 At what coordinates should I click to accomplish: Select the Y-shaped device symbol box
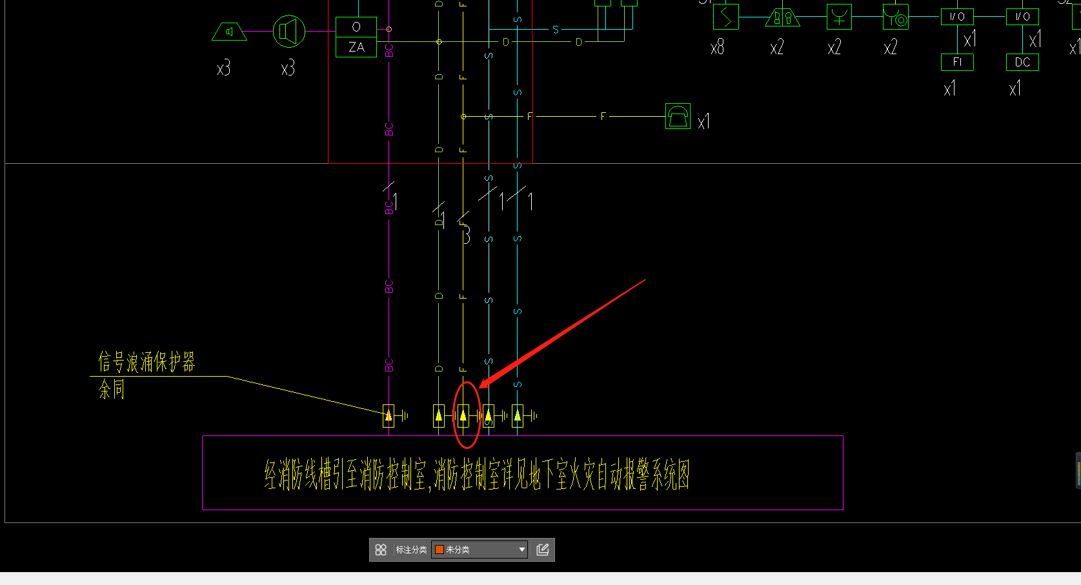[x=839, y=17]
